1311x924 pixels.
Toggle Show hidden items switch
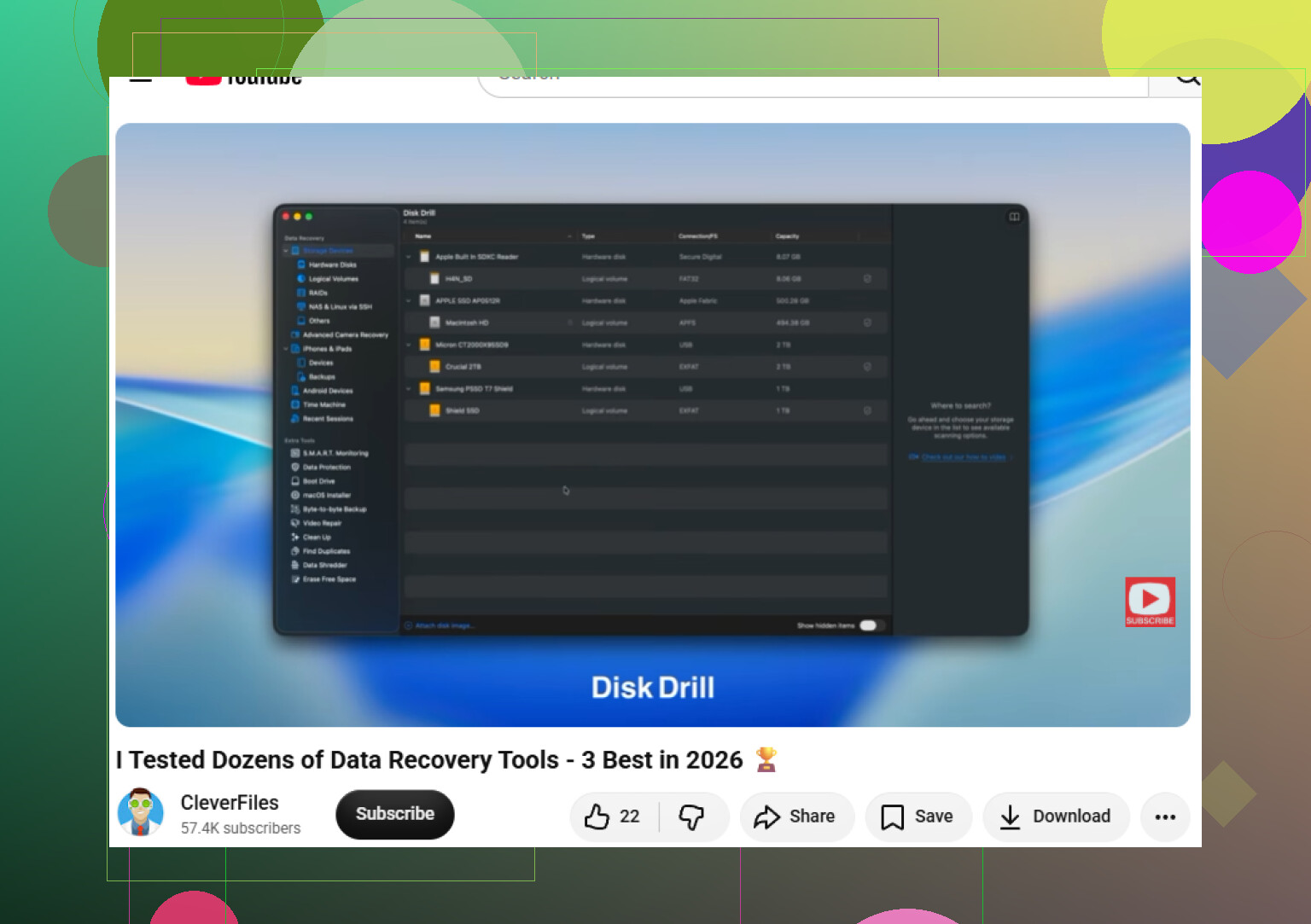point(869,625)
